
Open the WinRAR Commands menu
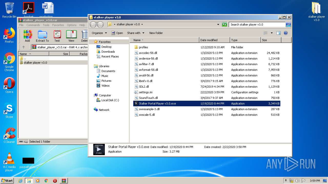click(33, 25)
